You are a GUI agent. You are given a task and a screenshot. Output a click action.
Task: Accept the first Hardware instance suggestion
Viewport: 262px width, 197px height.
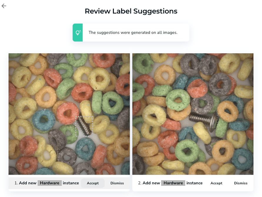[93, 183]
